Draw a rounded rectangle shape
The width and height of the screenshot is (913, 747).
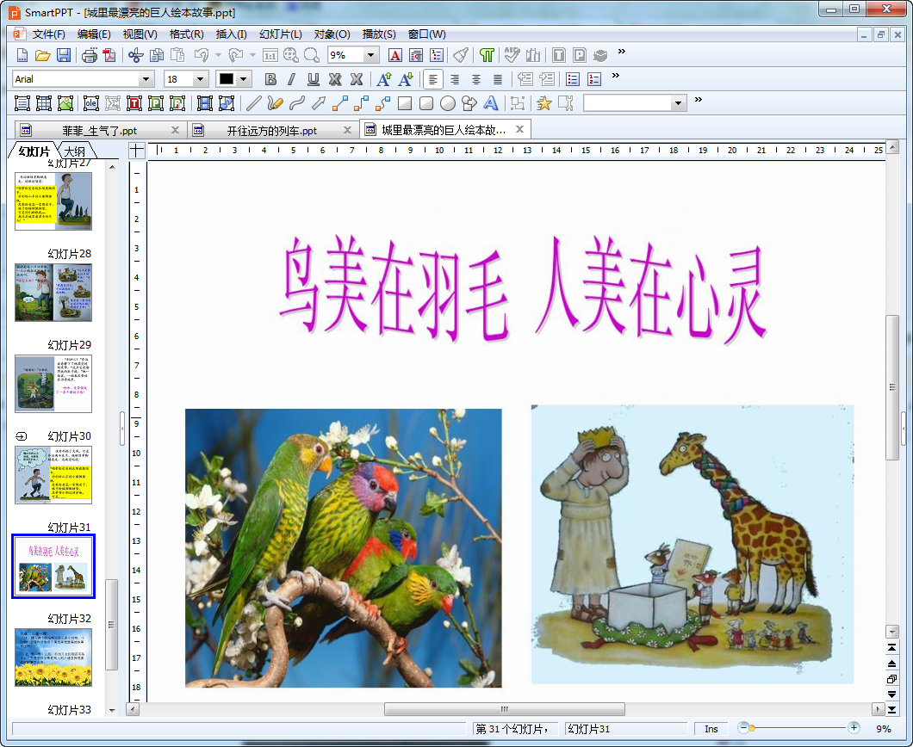tap(426, 103)
